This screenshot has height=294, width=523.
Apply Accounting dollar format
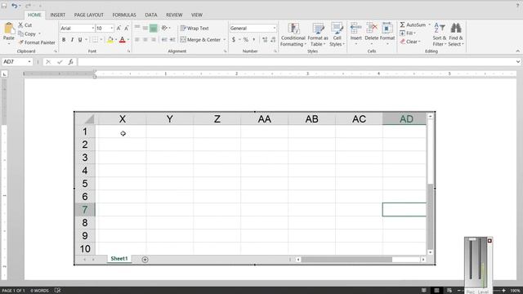pyautogui.click(x=234, y=40)
